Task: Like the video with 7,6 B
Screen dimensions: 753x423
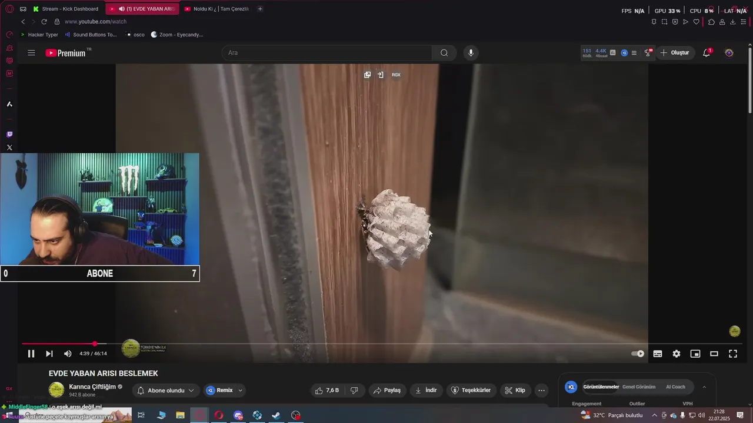Action: click(x=326, y=390)
